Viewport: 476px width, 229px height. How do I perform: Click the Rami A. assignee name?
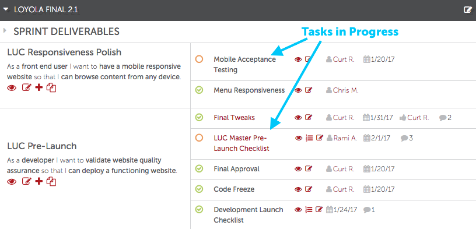345,138
